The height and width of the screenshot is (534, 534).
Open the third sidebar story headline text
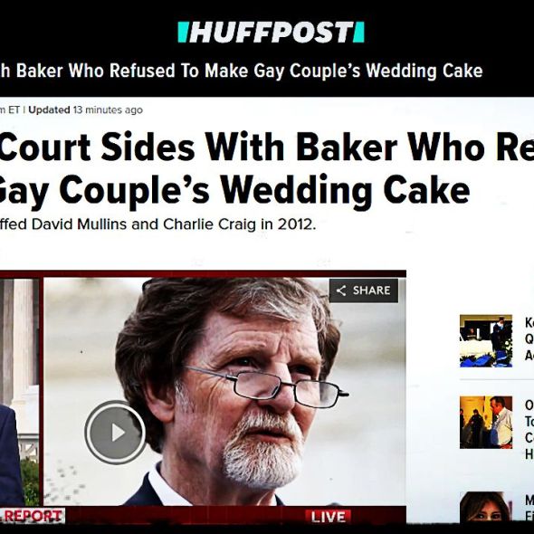[529, 508]
